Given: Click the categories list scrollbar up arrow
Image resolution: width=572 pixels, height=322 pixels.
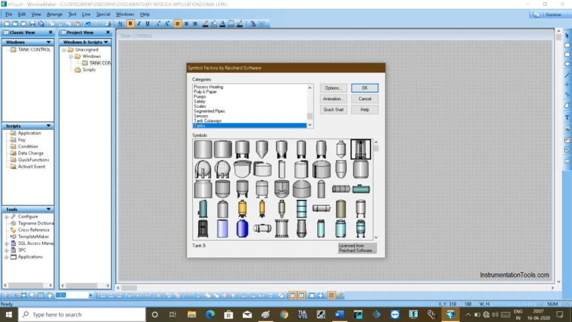Looking at the screenshot, I should click(x=310, y=88).
